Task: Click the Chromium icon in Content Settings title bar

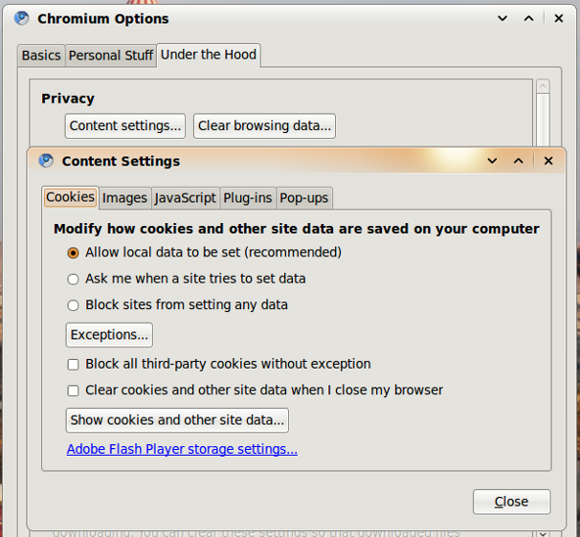Action: pyautogui.click(x=46, y=160)
